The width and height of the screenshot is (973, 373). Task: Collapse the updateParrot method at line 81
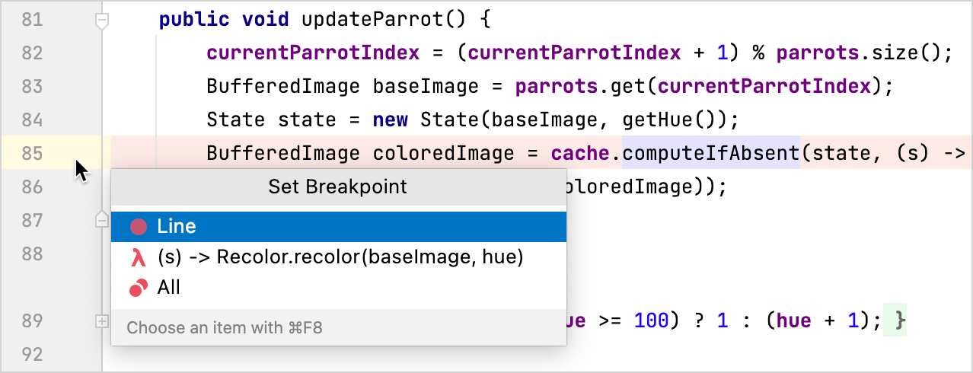coord(101,21)
